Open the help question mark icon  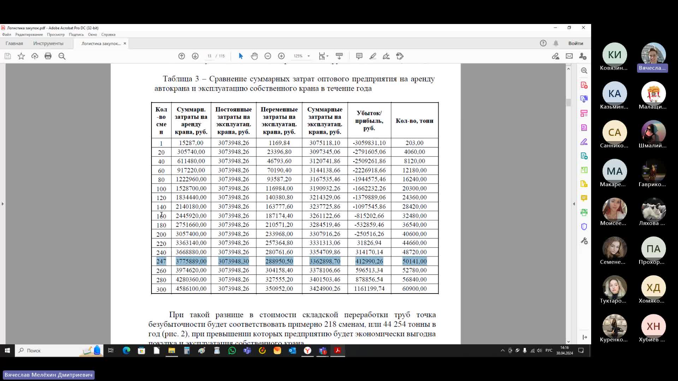coord(543,43)
